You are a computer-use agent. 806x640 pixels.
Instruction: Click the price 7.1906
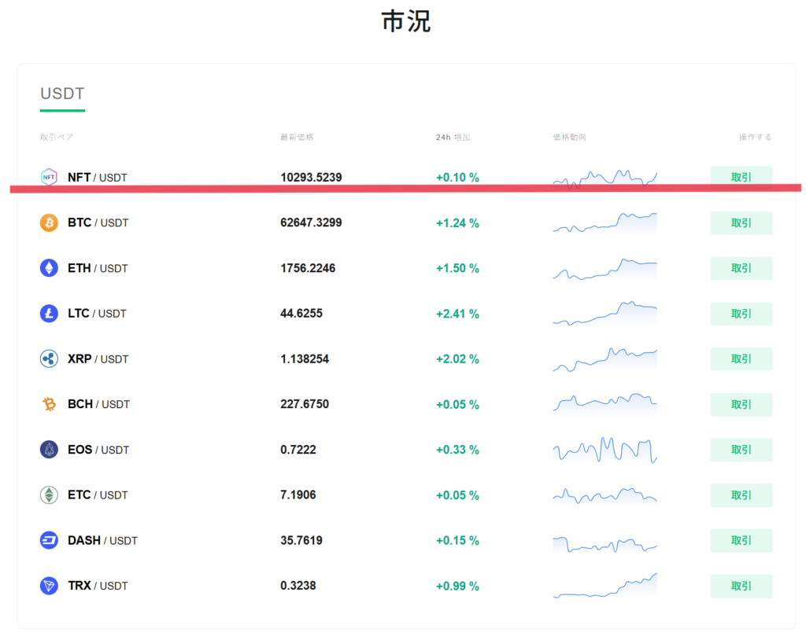pyautogui.click(x=298, y=495)
